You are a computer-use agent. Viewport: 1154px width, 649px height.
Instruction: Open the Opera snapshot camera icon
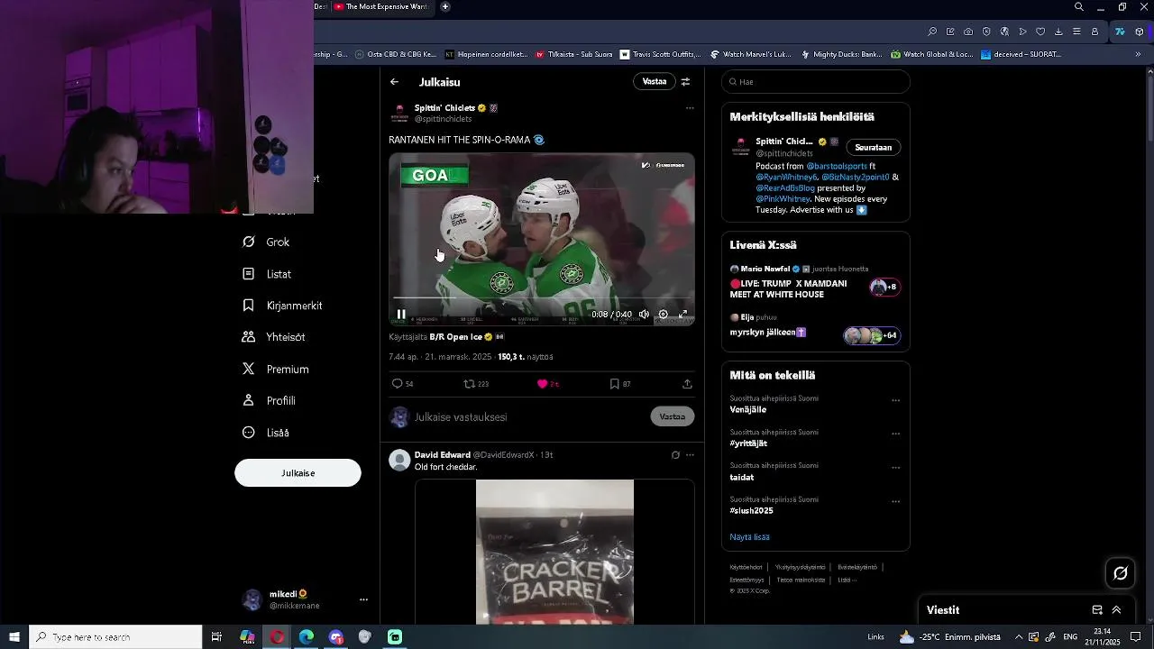pyautogui.click(x=968, y=32)
